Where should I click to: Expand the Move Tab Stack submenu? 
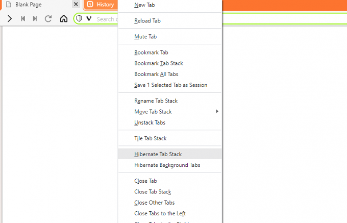coord(170,111)
